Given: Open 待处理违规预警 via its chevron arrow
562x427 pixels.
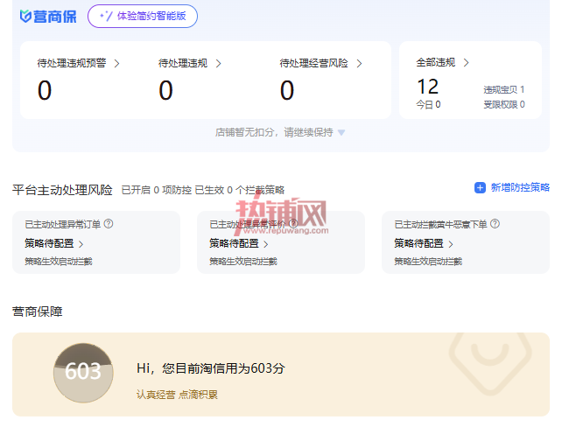Looking at the screenshot, I should (x=116, y=64).
